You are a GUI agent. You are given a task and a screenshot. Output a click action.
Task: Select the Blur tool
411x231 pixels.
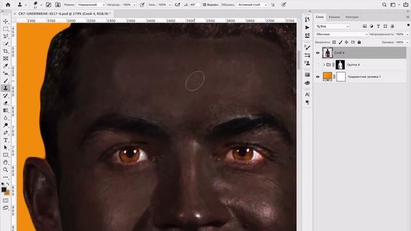pyautogui.click(x=6, y=118)
